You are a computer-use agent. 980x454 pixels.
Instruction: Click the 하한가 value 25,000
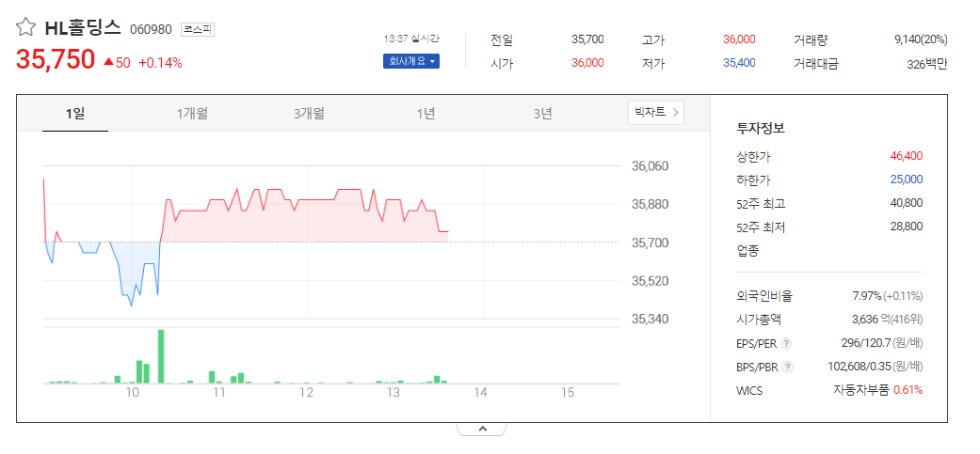(x=907, y=180)
